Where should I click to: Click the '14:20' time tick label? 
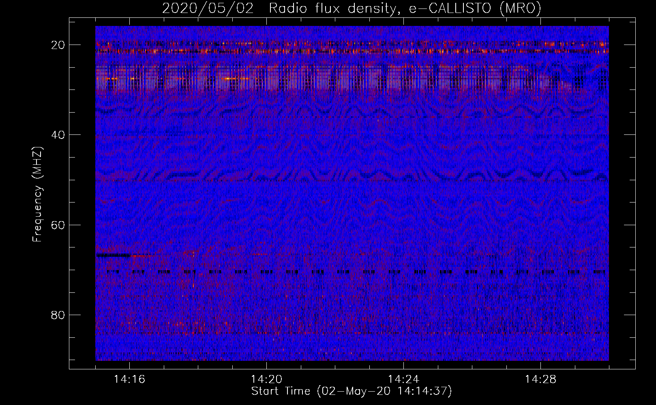(x=266, y=379)
